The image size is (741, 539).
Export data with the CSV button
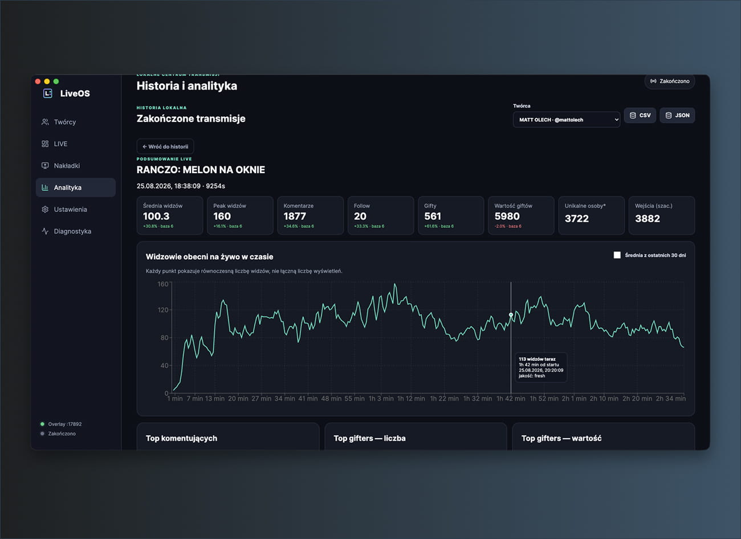(640, 115)
